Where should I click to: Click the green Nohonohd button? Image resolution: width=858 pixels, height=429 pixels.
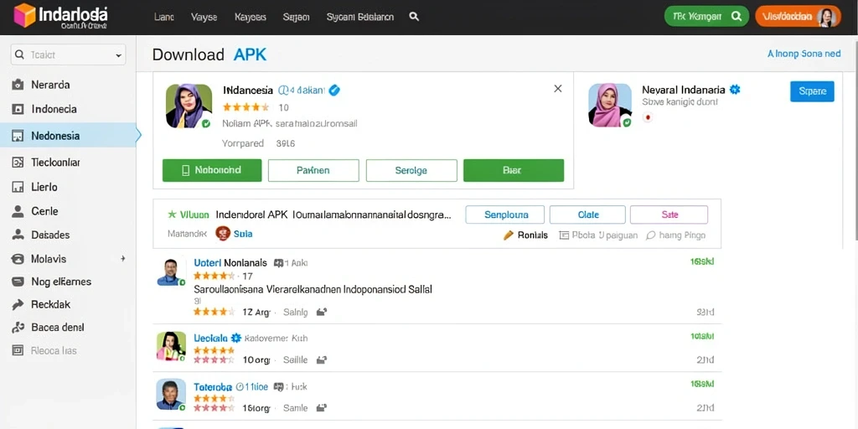tap(212, 170)
